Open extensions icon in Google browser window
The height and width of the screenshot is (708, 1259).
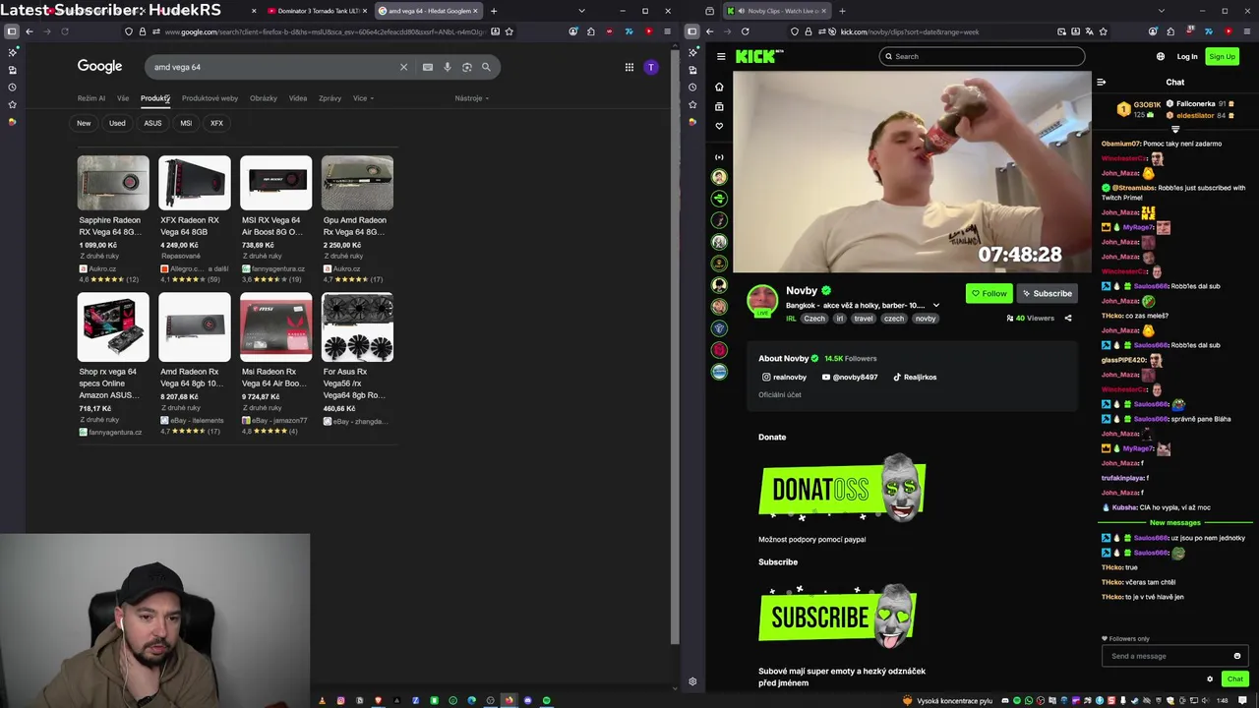point(591,31)
